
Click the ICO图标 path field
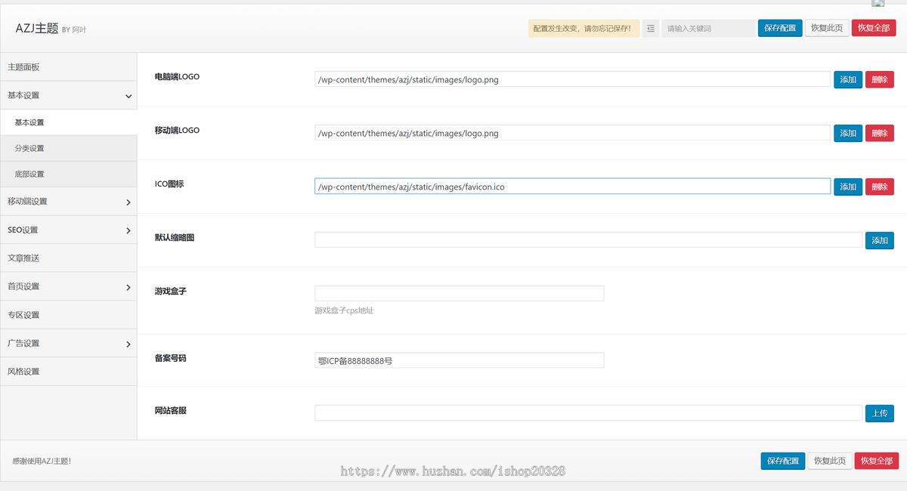point(573,187)
